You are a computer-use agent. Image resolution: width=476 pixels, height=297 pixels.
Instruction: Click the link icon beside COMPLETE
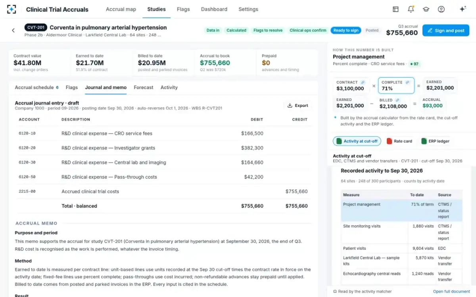click(x=407, y=82)
